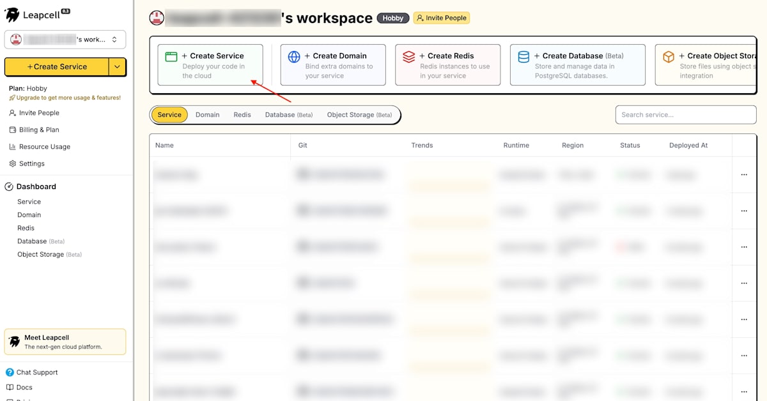Select the Service tab

click(x=169, y=115)
